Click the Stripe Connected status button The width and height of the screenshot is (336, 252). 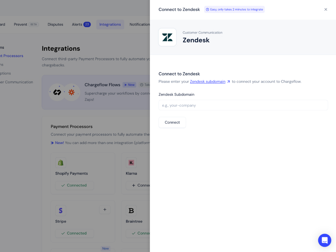pos(74,233)
